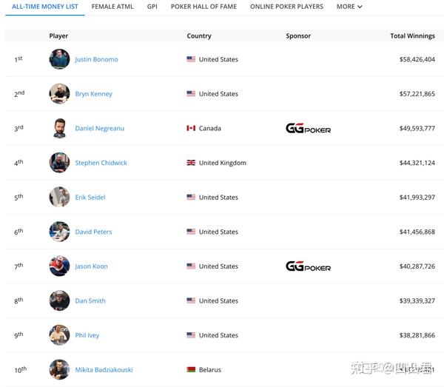Open Daniel Negreanu's player profile link
Screen dimensions: 444x387
point(99,129)
